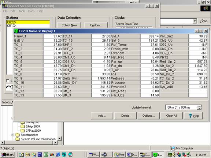This screenshot has height=158, width=211.
Task: Open the Edit menu in Connect Screen
Action: coord(13,11)
